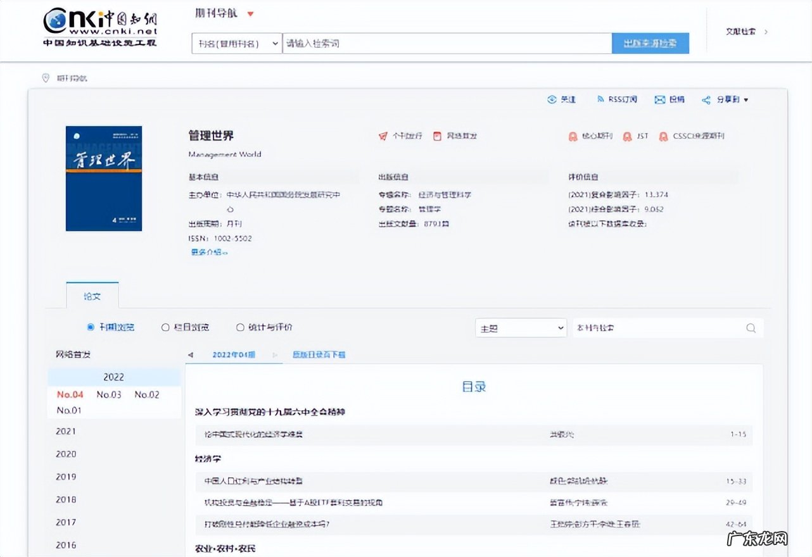Select the 栏目浏览 radio button

click(165, 327)
